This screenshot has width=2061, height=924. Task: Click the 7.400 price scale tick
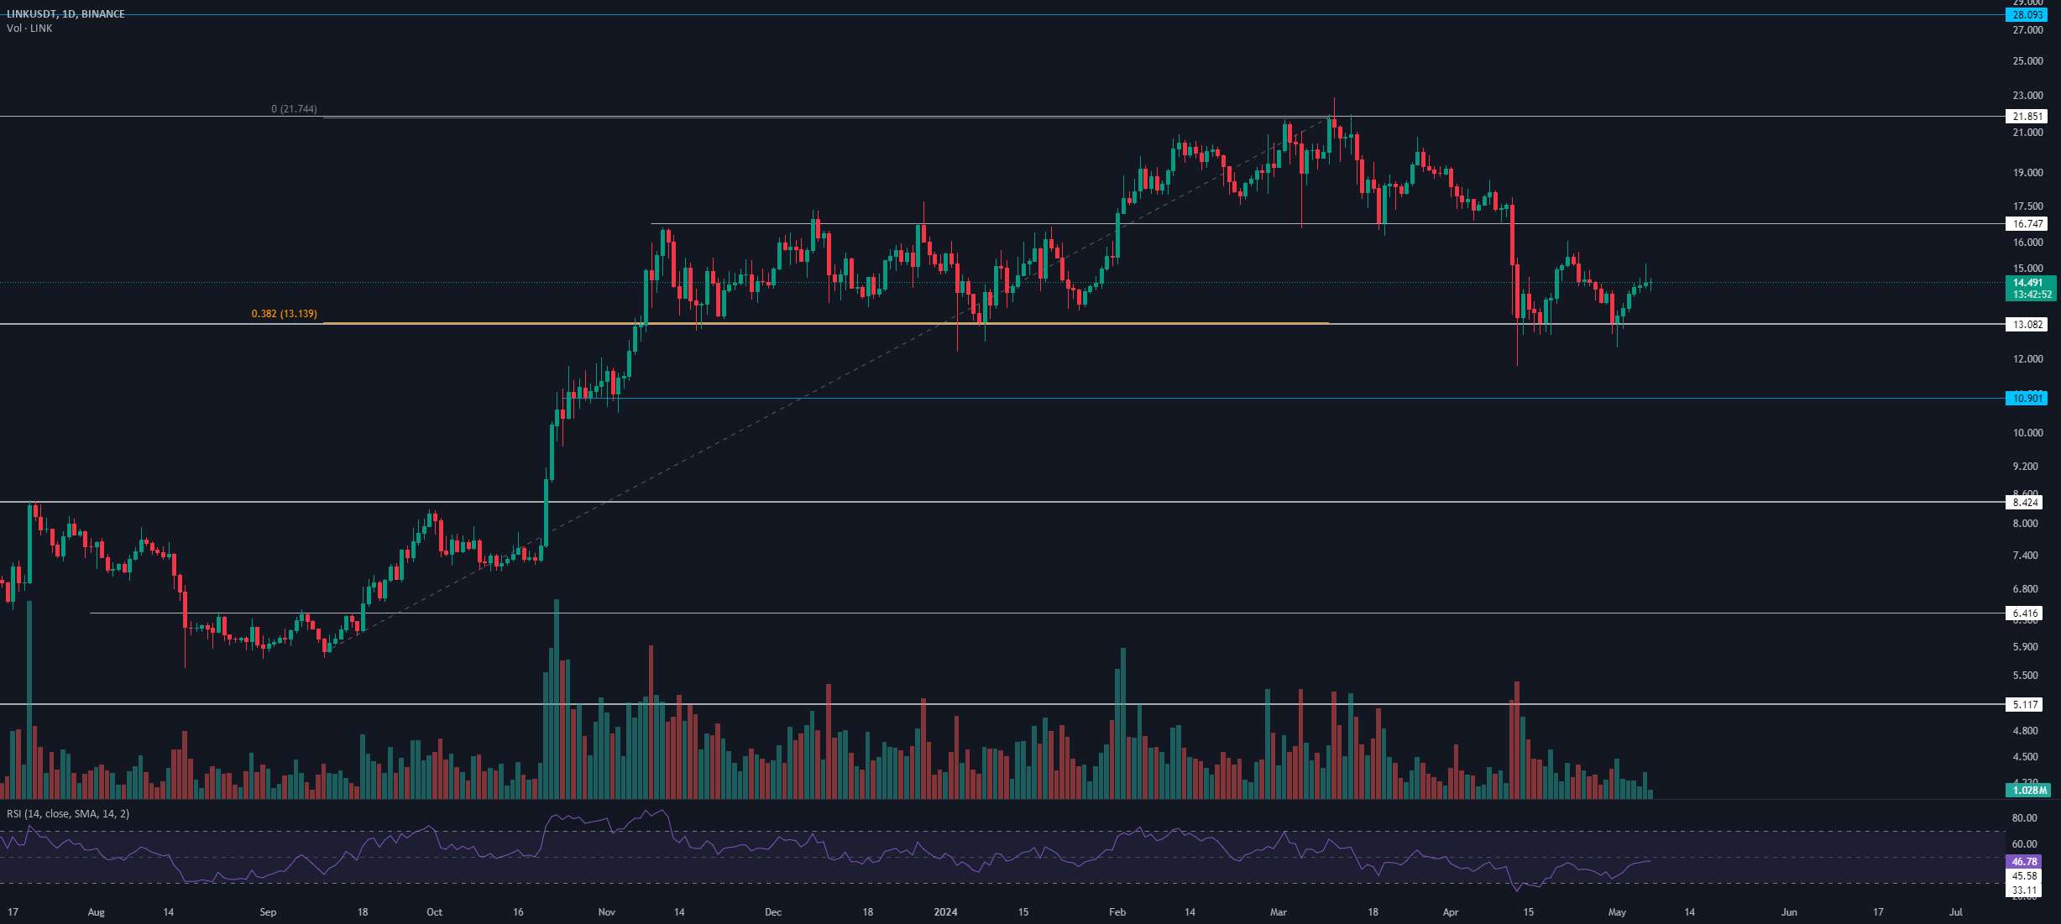(2025, 556)
